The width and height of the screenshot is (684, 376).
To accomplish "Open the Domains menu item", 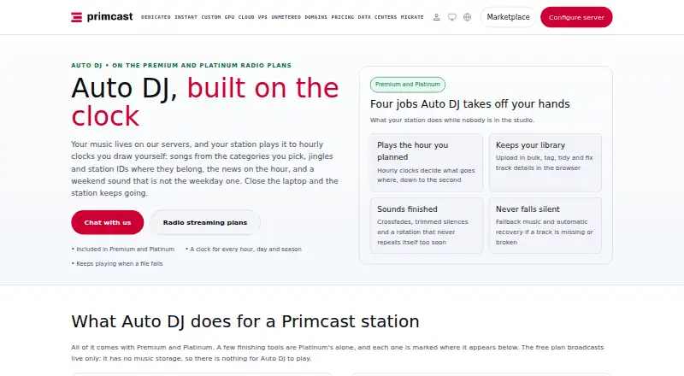I will (315, 17).
